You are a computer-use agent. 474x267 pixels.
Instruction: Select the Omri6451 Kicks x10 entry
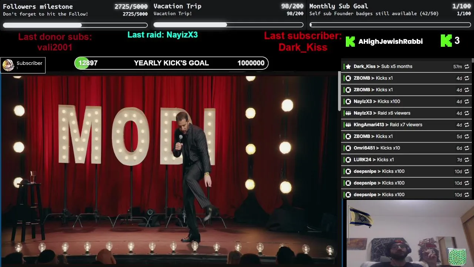pos(407,148)
